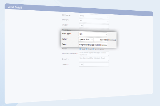Toggle the SMS action checkbox

coord(80,49)
